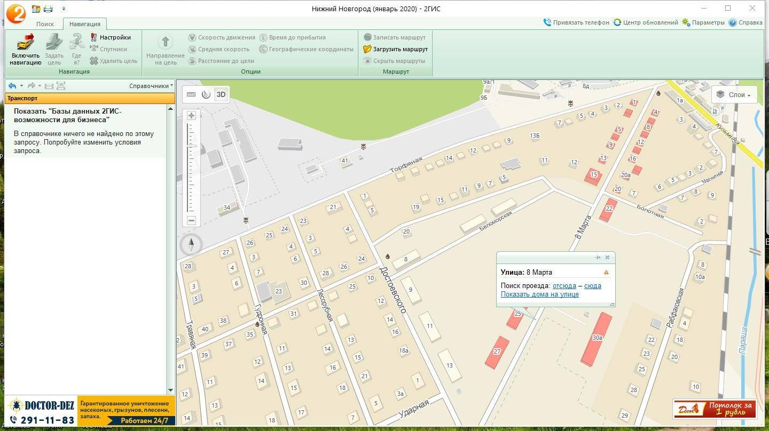Click the Спутники satellites item
The image size is (769, 431).
pyautogui.click(x=108, y=49)
